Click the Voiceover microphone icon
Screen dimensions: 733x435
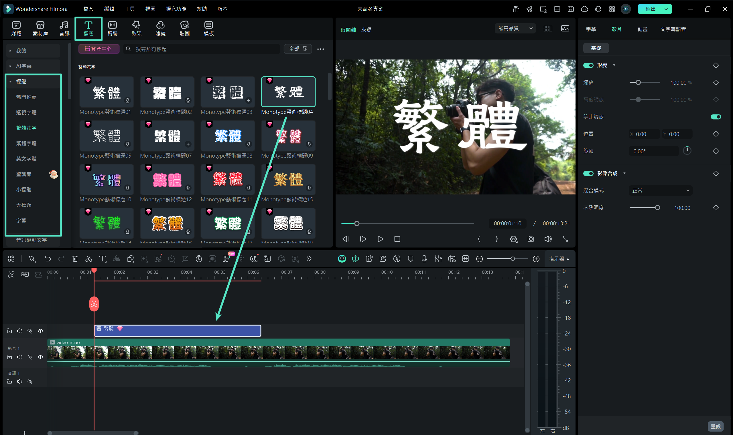[x=424, y=259]
